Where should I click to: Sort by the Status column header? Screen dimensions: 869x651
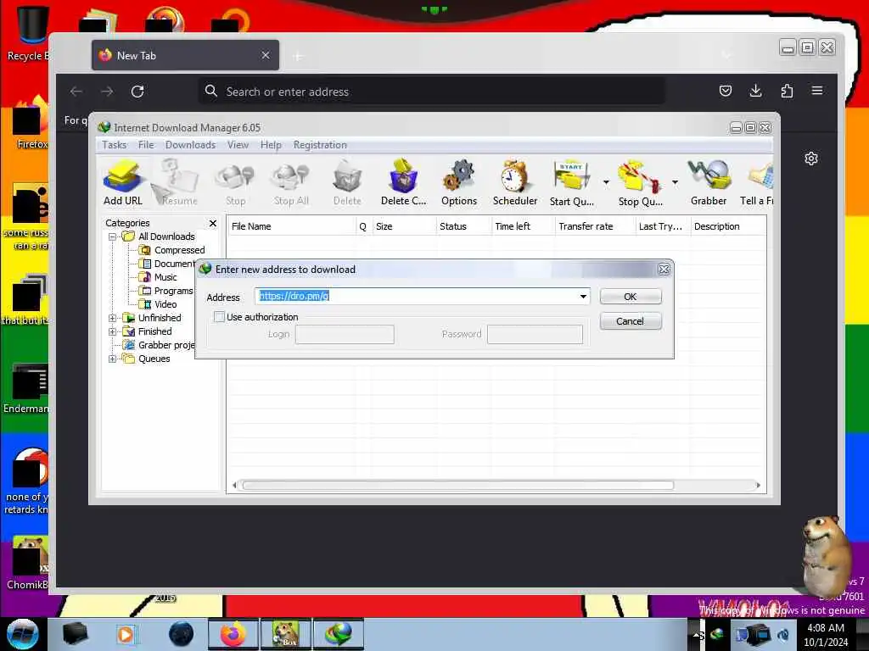click(463, 226)
